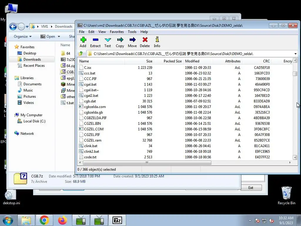Select Recent Places in Explorer sidebar

pyautogui.click(x=31, y=66)
